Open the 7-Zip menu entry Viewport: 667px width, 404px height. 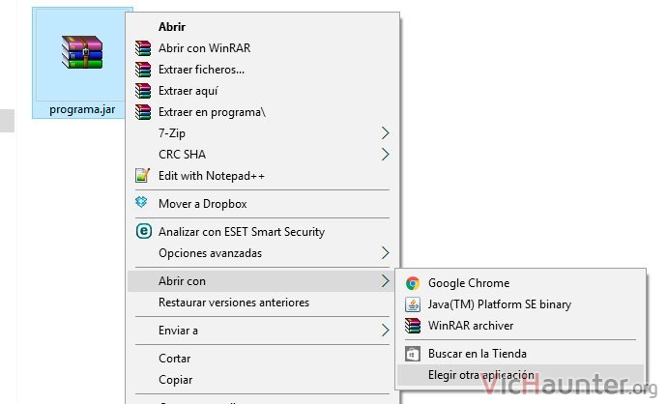click(263, 133)
